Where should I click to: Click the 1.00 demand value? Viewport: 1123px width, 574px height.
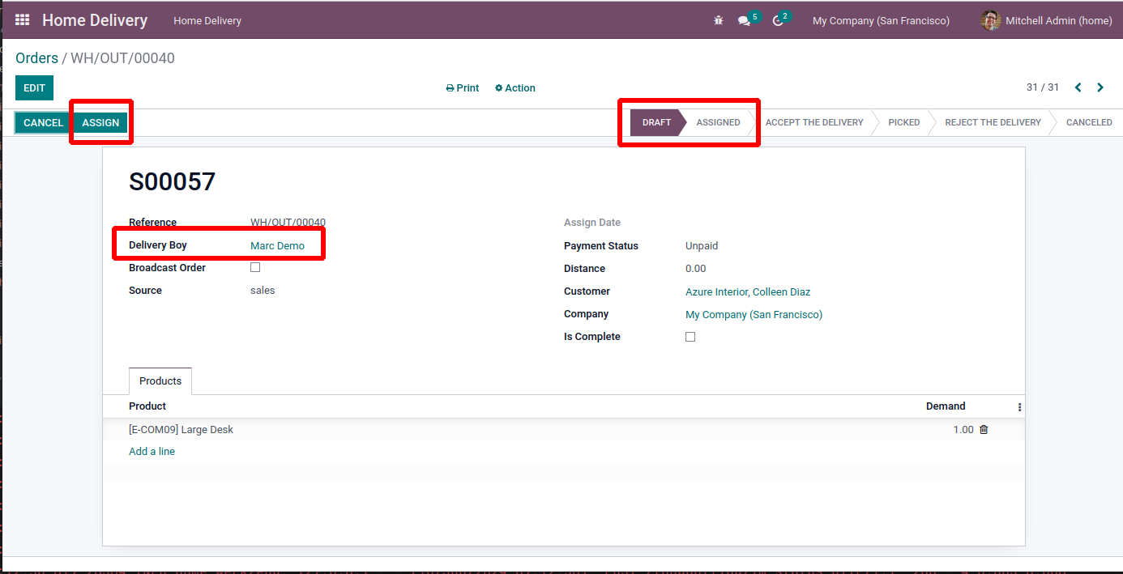point(963,430)
